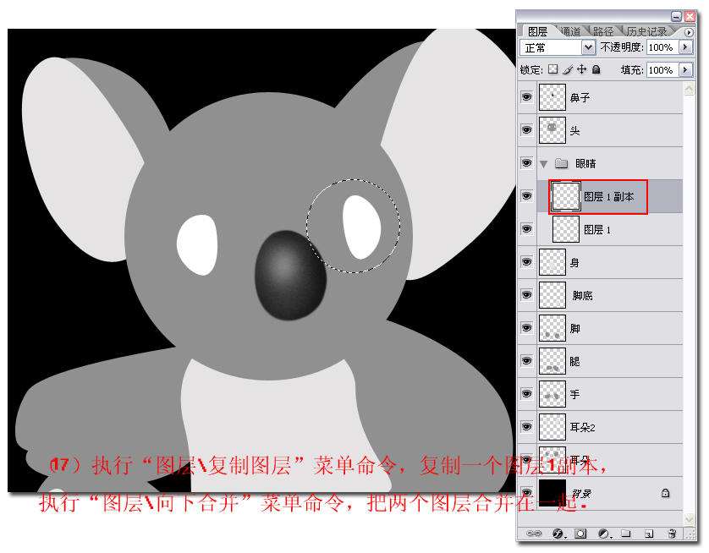
Task: Collapse the 眼睛 group triangle
Action: click(543, 163)
